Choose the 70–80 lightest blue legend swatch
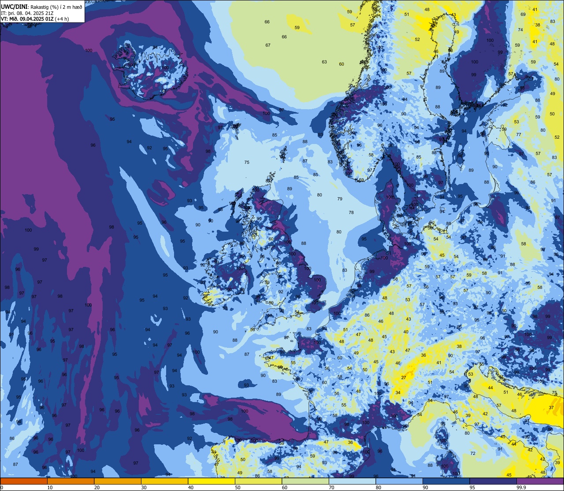This screenshot has height=491, width=564. (x=352, y=481)
